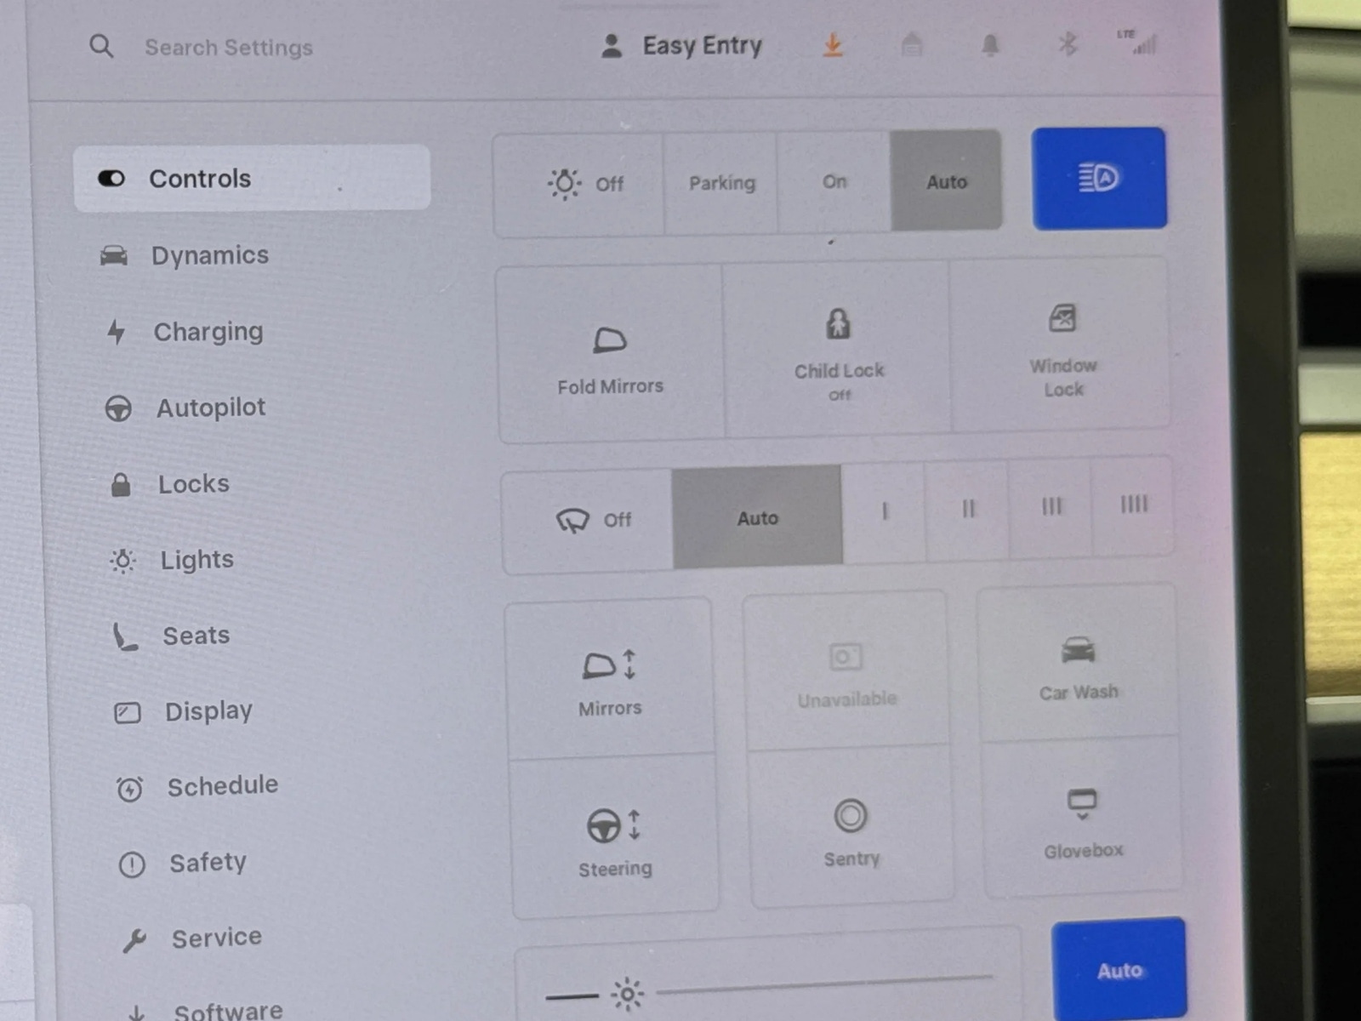Click the display brightness slider
This screenshot has height=1021, width=1361.
823,985
